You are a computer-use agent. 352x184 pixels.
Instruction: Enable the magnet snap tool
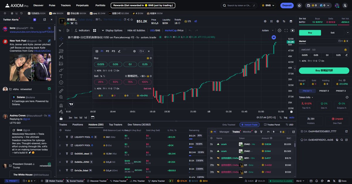pos(61,105)
